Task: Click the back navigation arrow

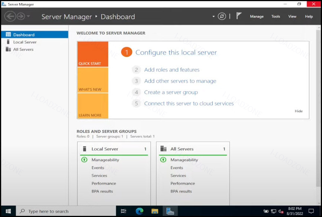Action: 10,16
